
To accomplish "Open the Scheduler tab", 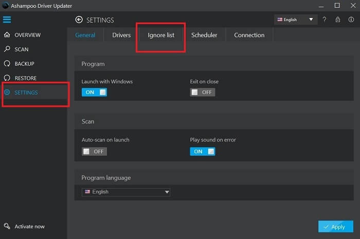I will tap(204, 35).
